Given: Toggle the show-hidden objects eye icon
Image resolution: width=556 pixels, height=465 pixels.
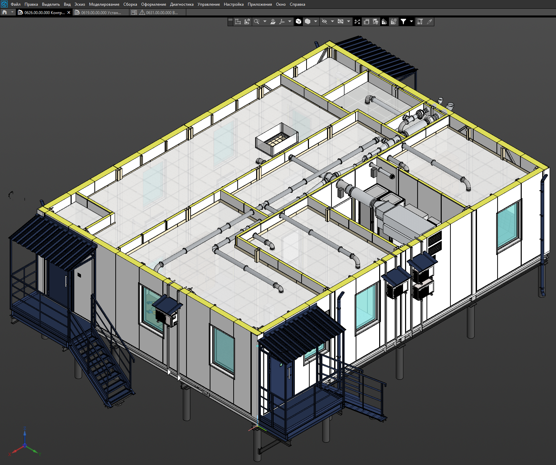Looking at the screenshot, I should point(341,22).
